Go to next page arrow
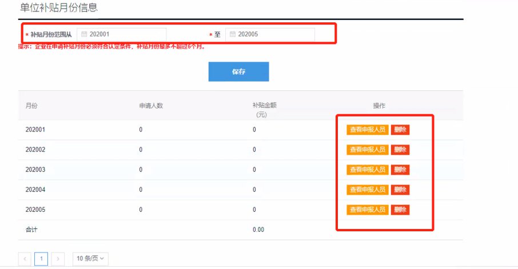The image size is (518, 269). pyautogui.click(x=58, y=259)
